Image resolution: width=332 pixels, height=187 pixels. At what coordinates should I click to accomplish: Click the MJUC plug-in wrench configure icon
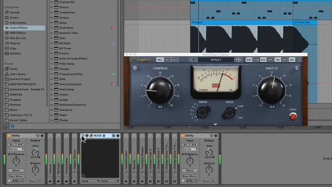click(91, 136)
